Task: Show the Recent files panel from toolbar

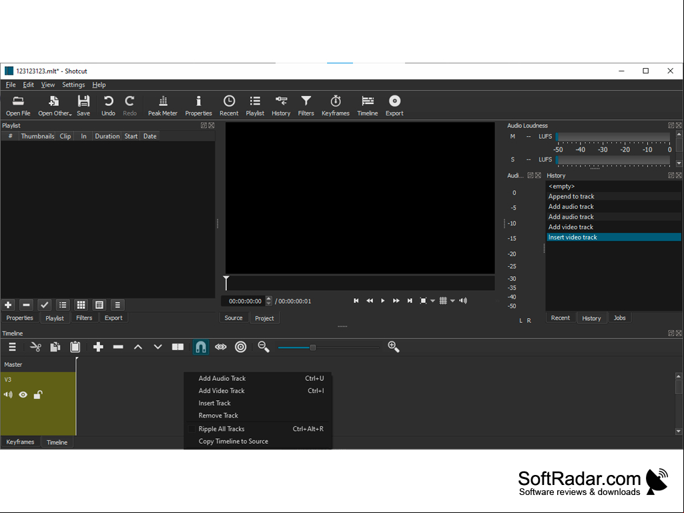Action: coord(229,105)
